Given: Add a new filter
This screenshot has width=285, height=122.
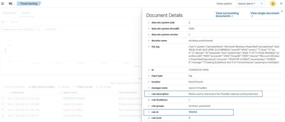Looking at the screenshot, I should point(50,29).
